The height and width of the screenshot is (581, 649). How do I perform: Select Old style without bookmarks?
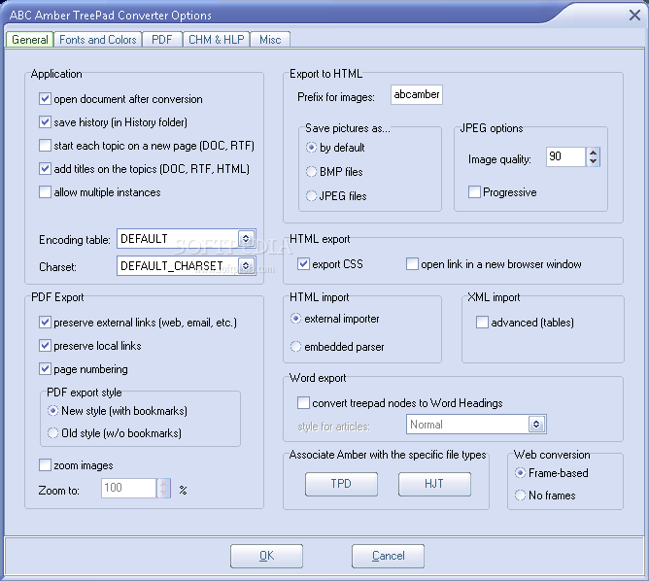pos(52,433)
